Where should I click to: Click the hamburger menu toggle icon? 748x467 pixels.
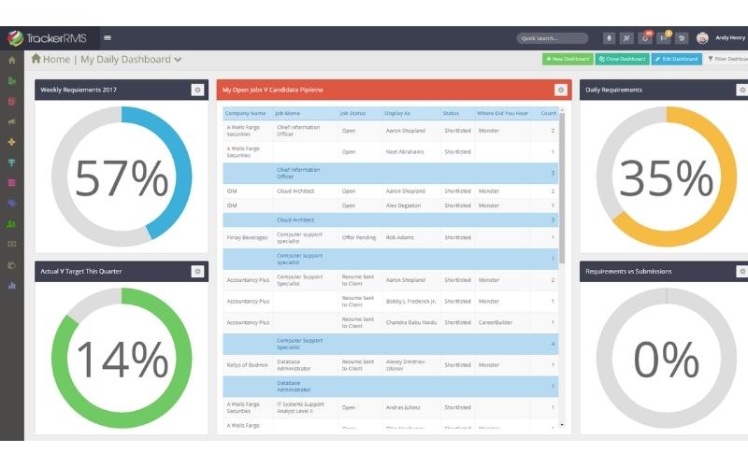pos(108,38)
